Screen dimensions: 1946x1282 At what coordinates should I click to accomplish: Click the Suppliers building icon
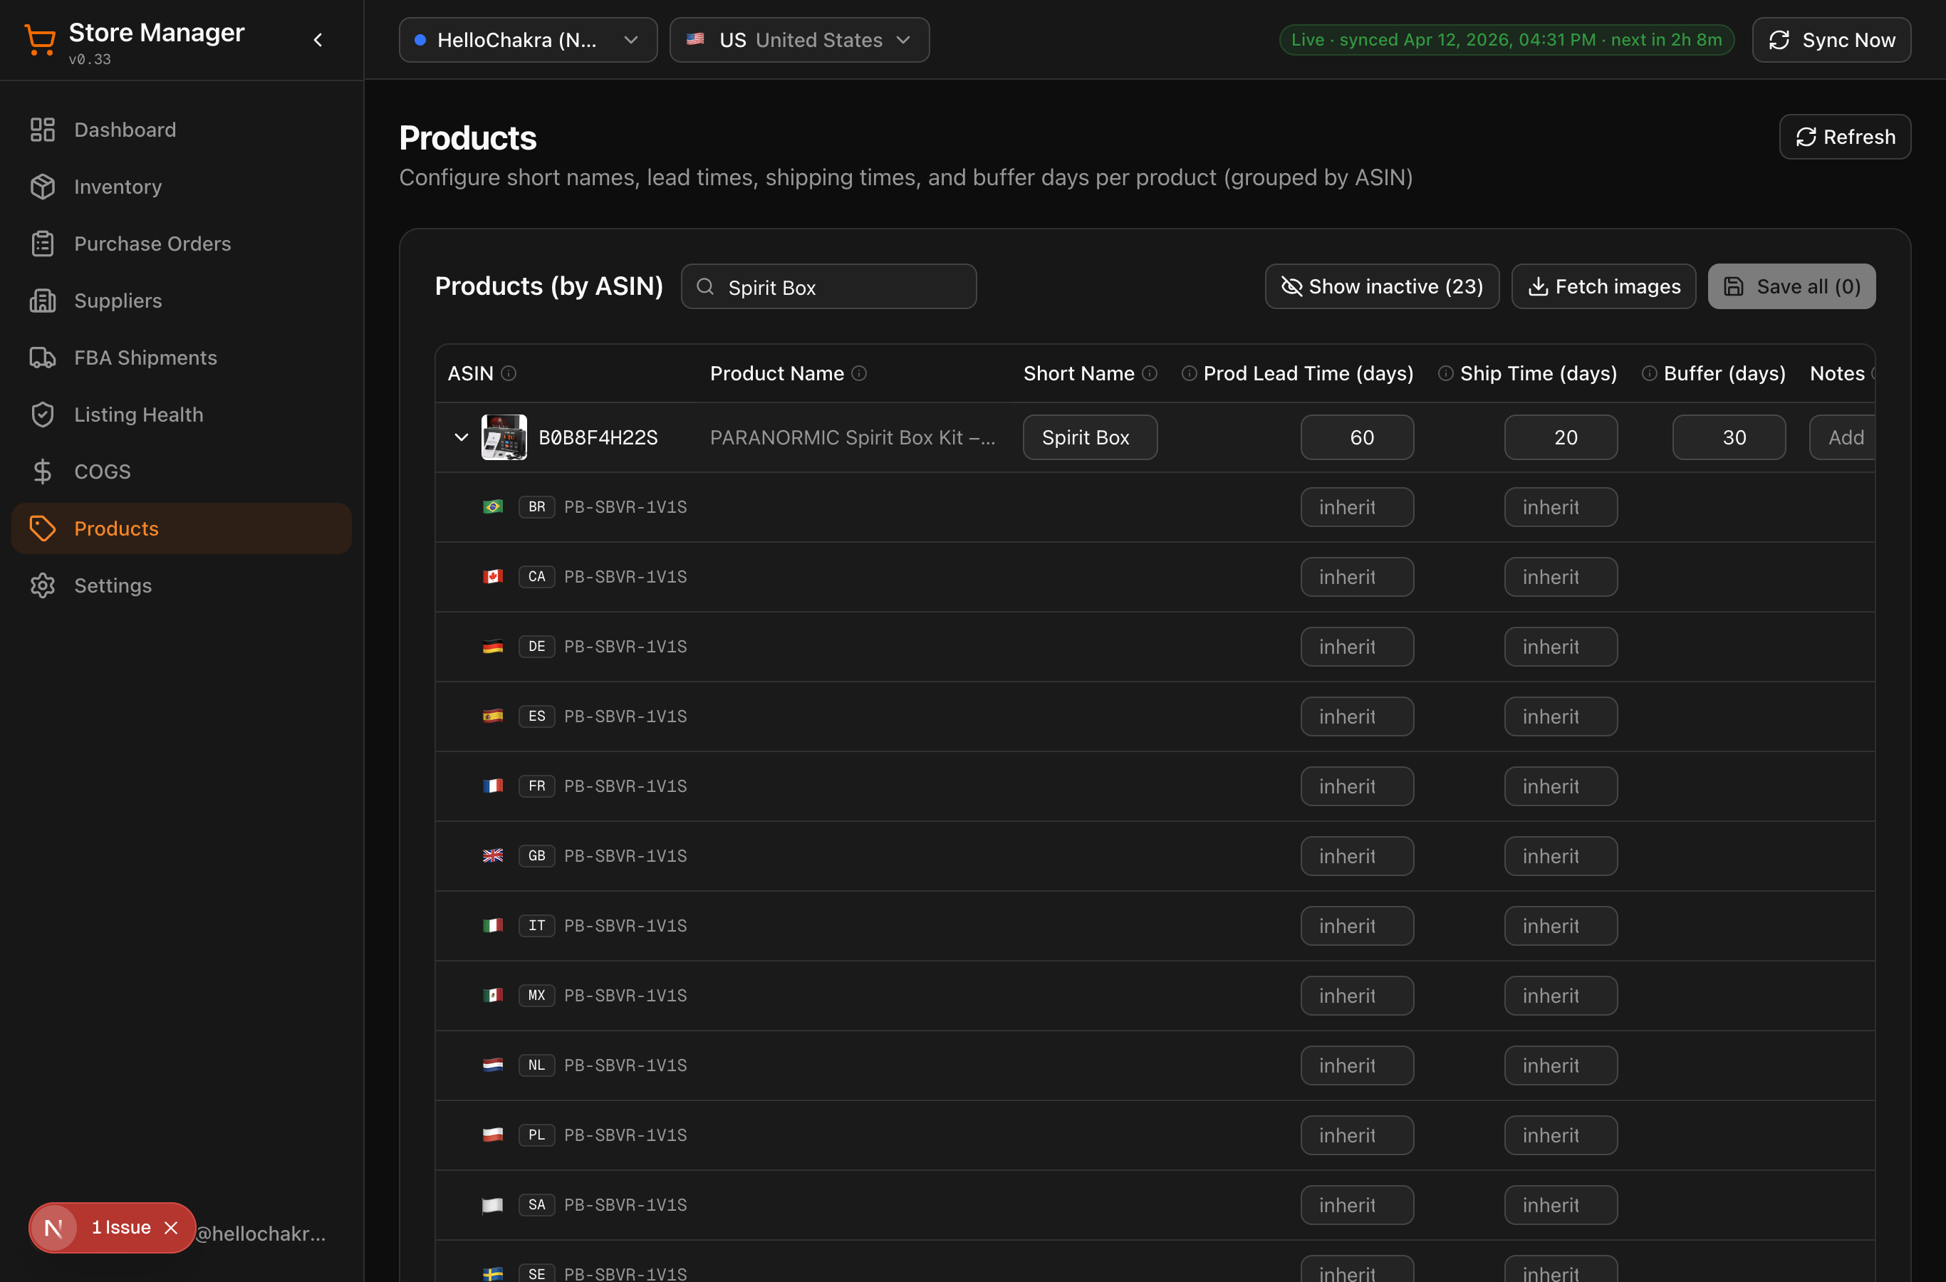click(x=43, y=300)
